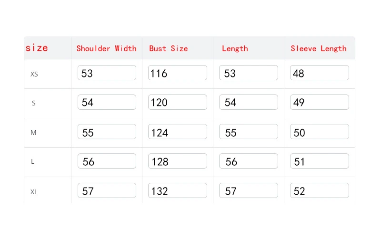Click the Shoulder Width column header

106,48
